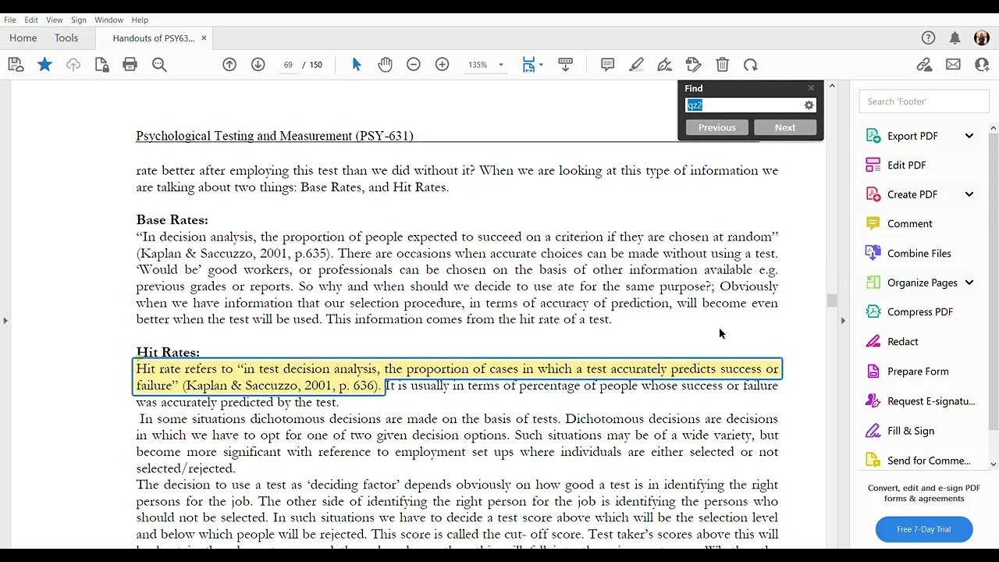
Task: Add a sticky note comment
Action: (607, 65)
